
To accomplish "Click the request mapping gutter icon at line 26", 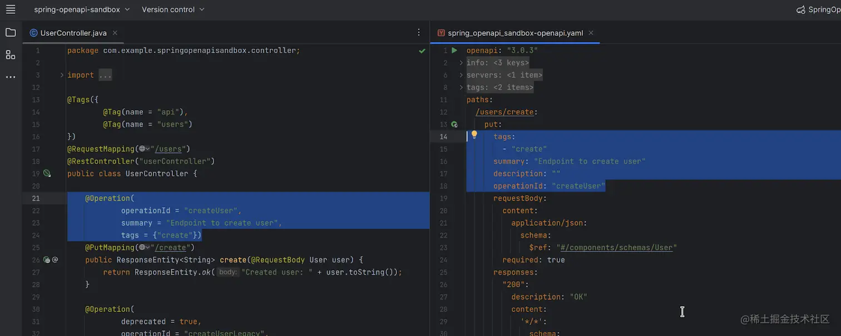I will pyautogui.click(x=47, y=259).
